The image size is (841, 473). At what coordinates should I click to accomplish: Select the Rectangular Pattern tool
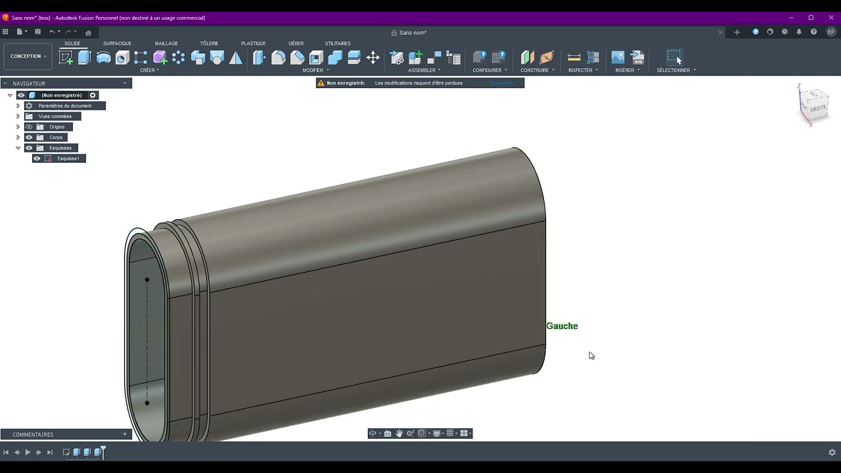[141, 58]
